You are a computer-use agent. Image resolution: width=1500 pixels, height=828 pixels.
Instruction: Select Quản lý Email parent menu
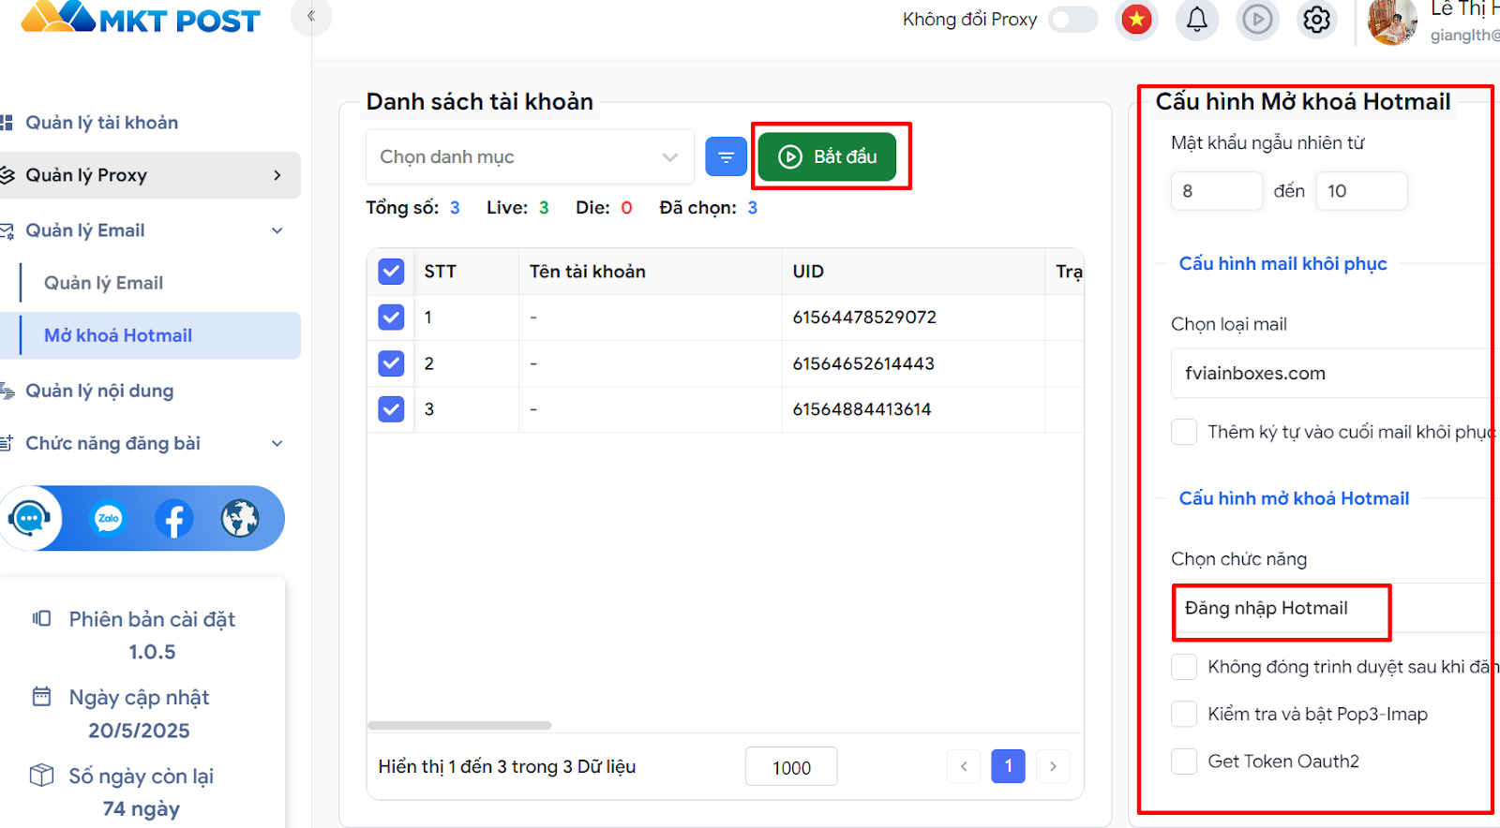click(85, 230)
